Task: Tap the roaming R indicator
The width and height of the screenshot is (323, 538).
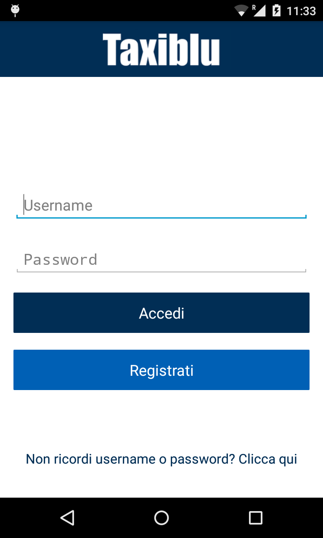Action: [254, 7]
